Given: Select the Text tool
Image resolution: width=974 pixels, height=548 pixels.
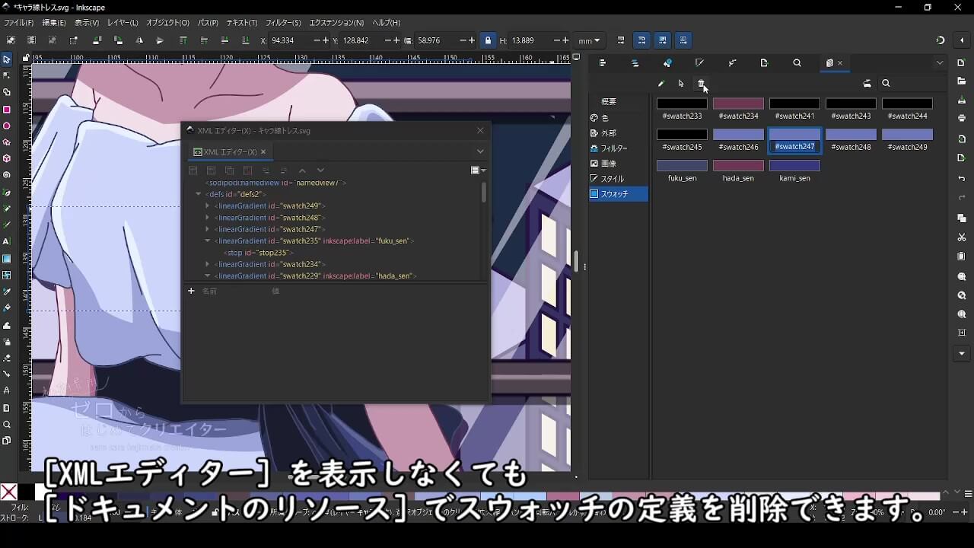Looking at the screenshot, I should 7,241.
